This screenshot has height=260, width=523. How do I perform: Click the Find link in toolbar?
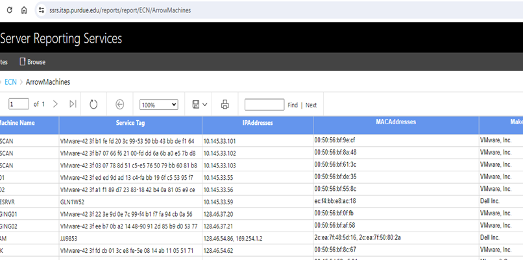(293, 105)
